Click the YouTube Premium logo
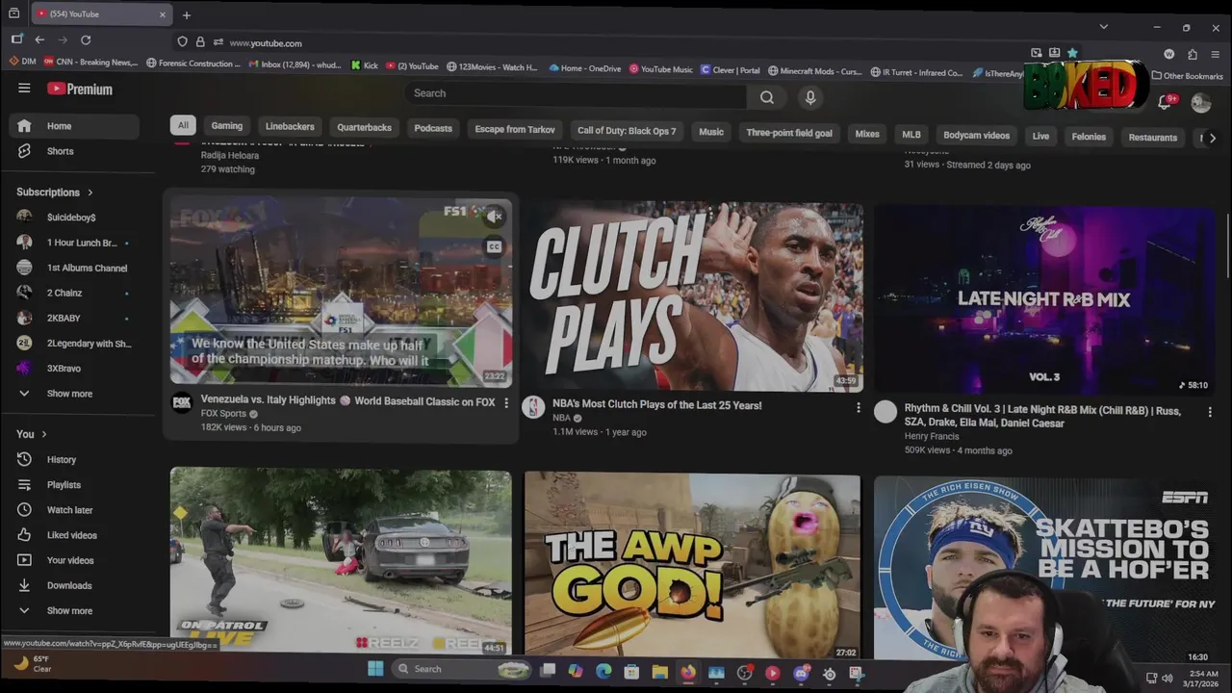Screen dimensions: 1232x693 (80, 89)
